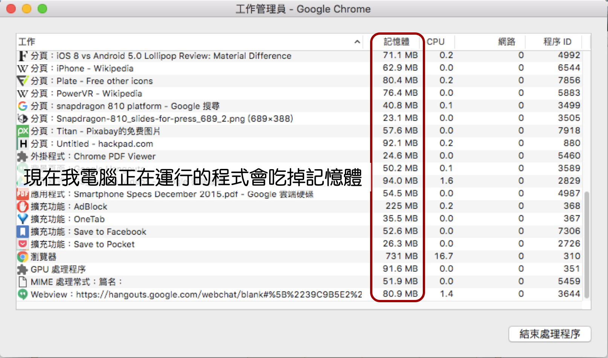Screen dimensions: 608x358
Task: Select the Smartphone Specs December 2015.pdf row
Action: tap(299, 194)
